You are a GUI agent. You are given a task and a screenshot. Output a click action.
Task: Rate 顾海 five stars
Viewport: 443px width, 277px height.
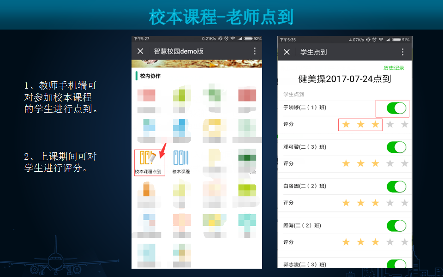(x=405, y=242)
